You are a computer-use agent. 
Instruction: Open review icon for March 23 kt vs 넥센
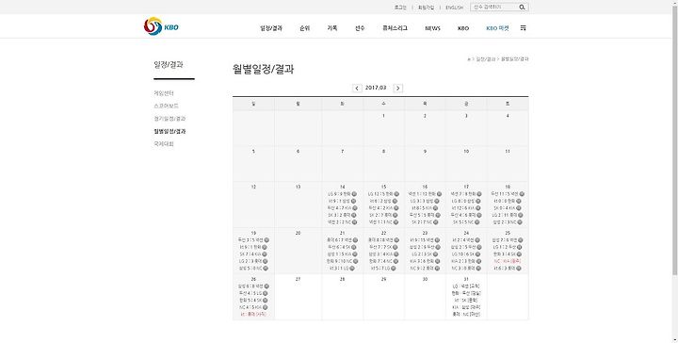[x=437, y=240]
